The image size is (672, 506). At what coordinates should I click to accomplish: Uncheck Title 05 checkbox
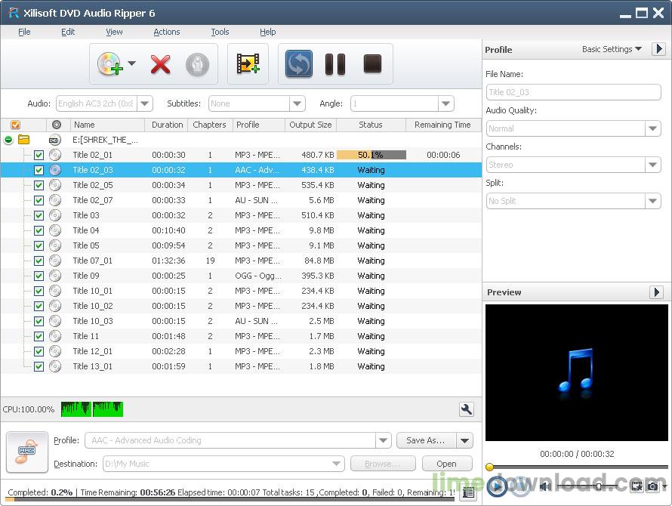point(39,245)
